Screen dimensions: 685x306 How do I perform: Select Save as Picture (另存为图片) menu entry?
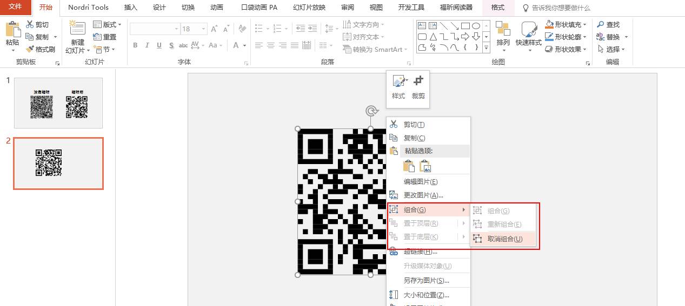[x=426, y=280]
